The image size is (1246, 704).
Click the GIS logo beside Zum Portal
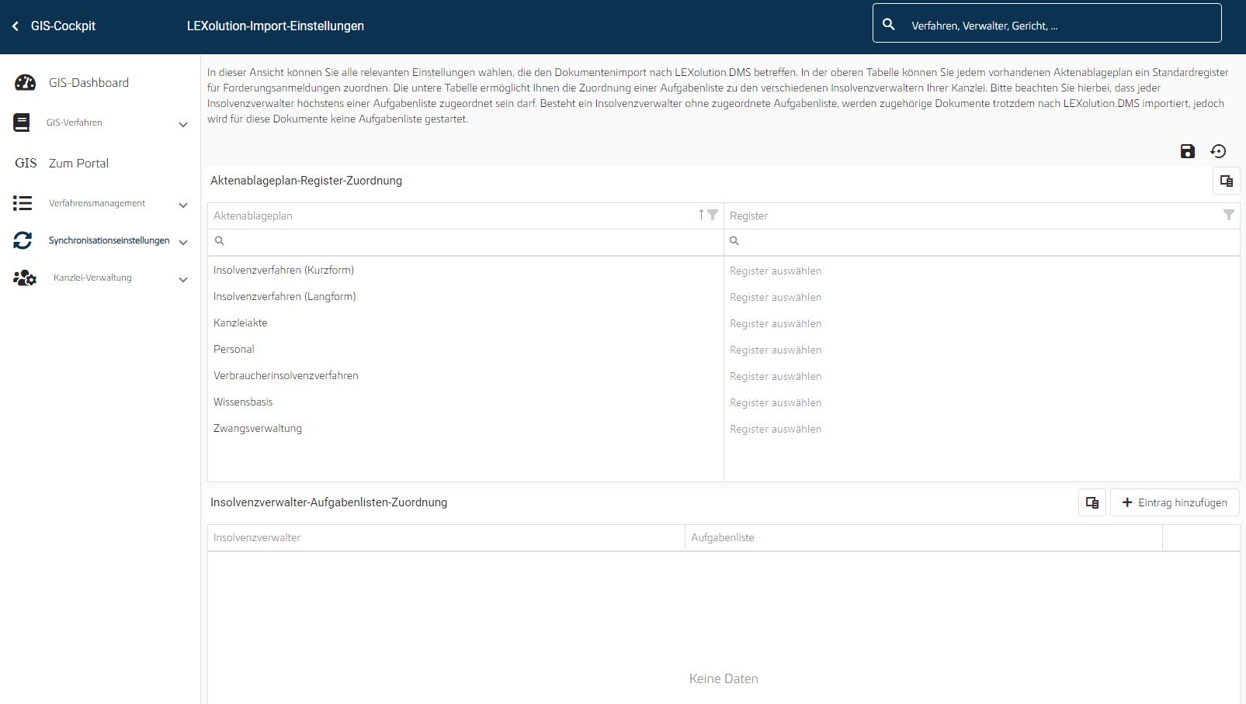(26, 163)
